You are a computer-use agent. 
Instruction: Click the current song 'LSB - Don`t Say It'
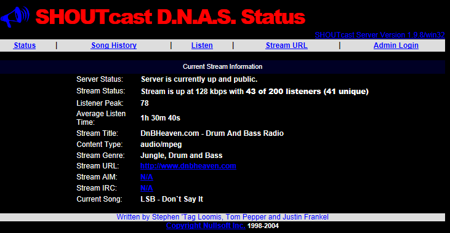(172, 199)
